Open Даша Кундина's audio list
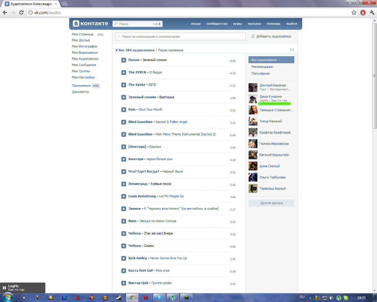Image resolution: width=377 pixels, height=302 pixels. click(x=271, y=96)
